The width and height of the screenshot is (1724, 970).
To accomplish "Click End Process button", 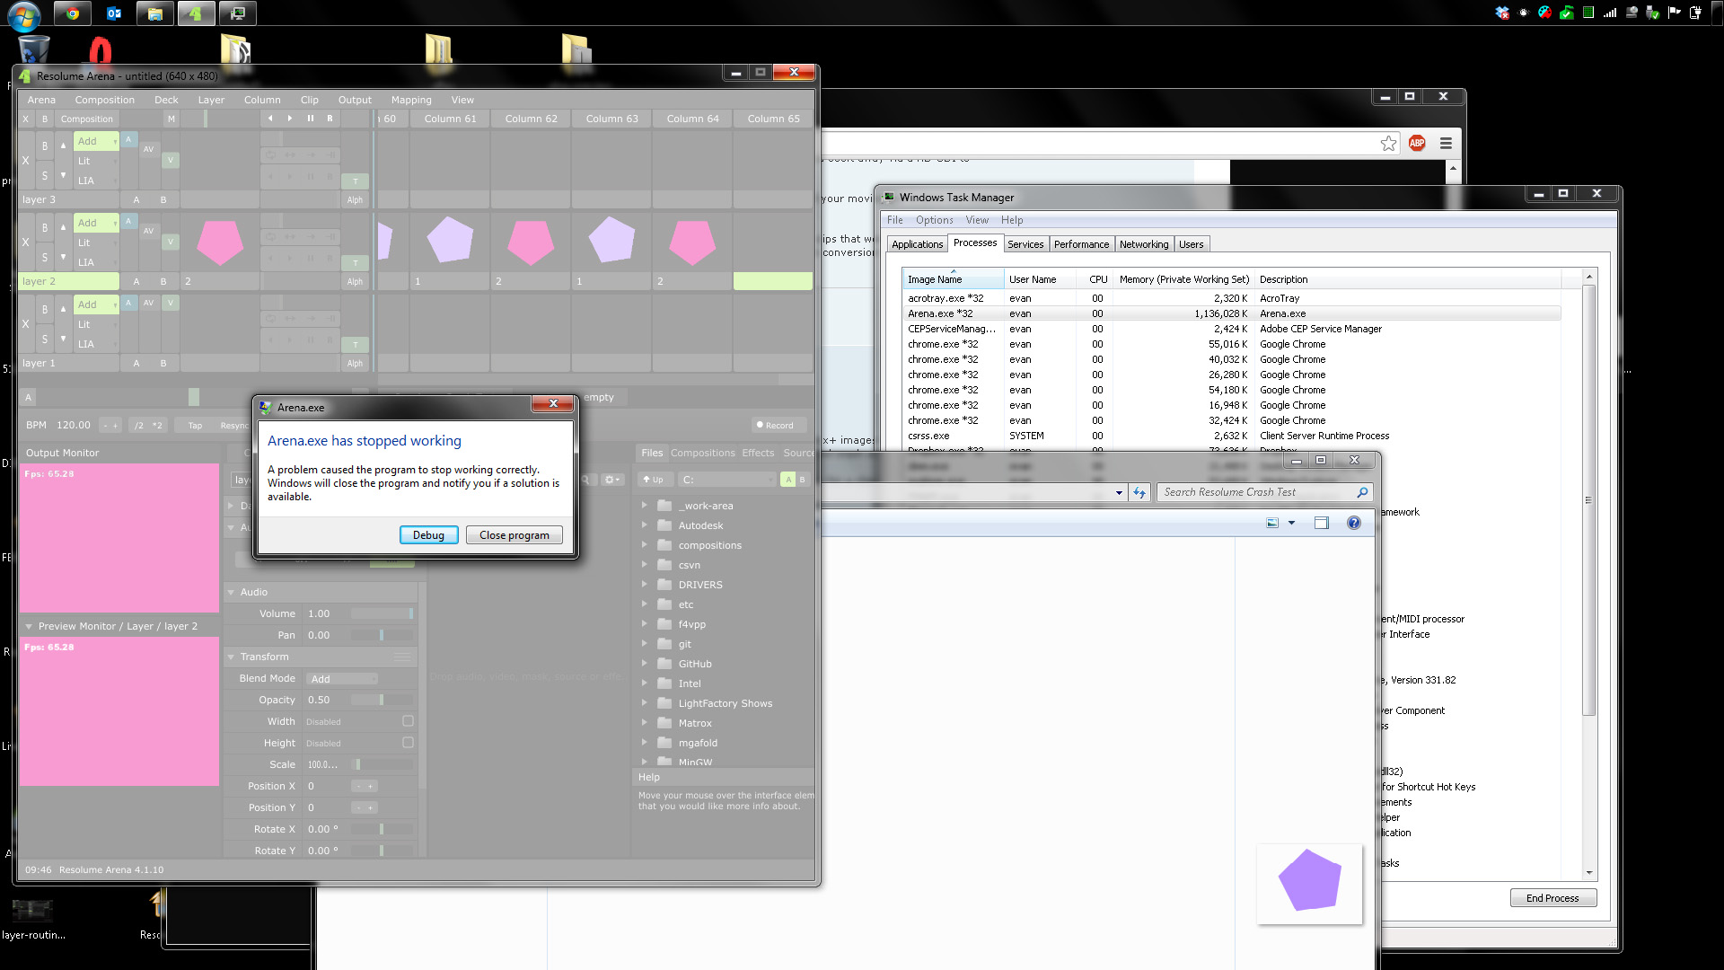I will click(1552, 898).
